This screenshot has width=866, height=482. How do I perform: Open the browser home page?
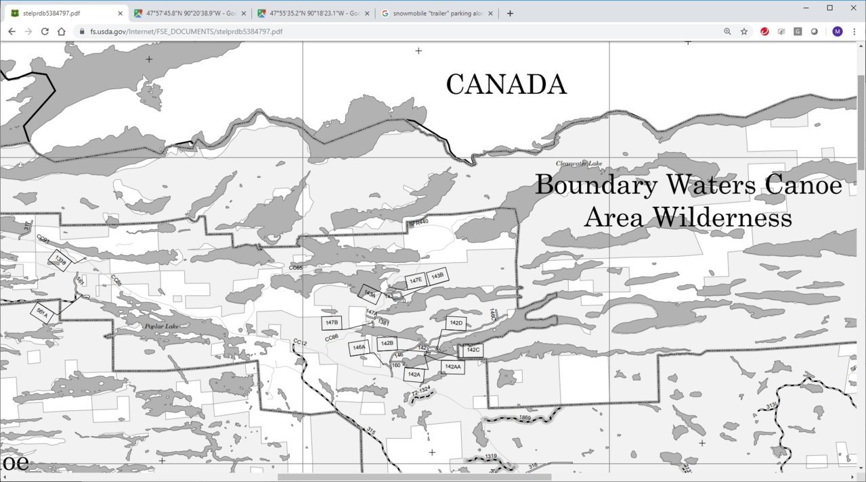(x=61, y=31)
